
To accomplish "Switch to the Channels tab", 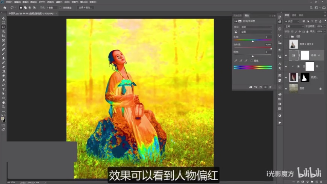I will (294, 15).
